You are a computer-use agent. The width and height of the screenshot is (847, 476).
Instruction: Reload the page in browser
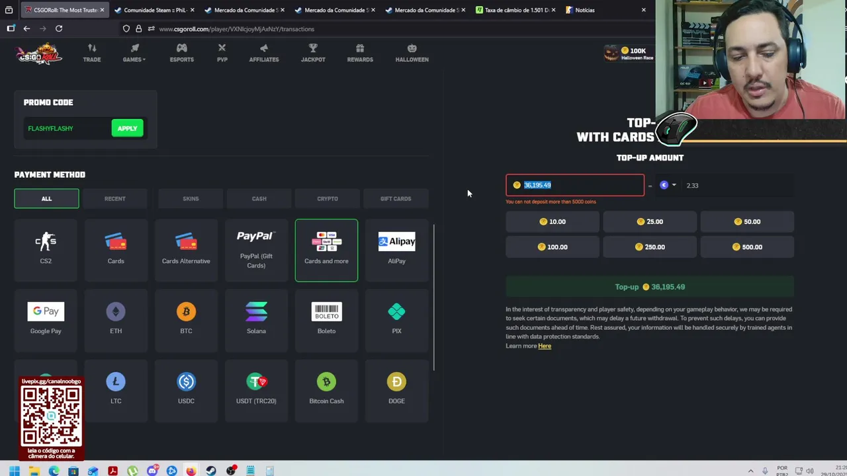click(x=59, y=28)
